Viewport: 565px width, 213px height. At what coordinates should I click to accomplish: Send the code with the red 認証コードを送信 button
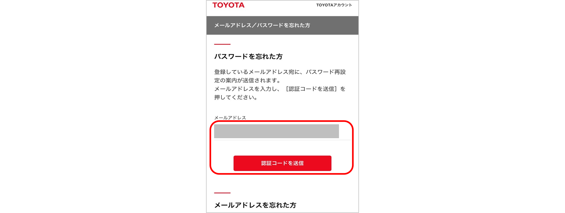click(x=282, y=163)
